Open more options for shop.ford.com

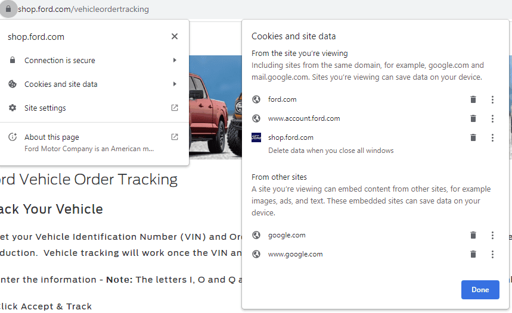coord(492,137)
